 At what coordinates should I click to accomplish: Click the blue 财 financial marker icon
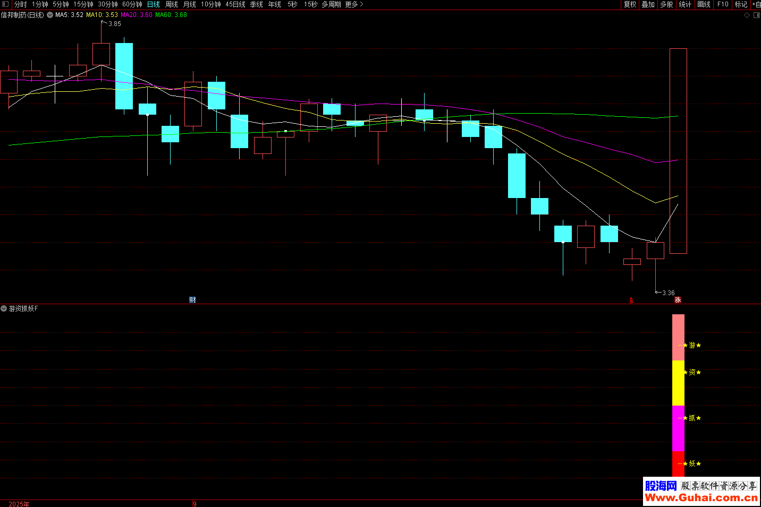[192, 300]
